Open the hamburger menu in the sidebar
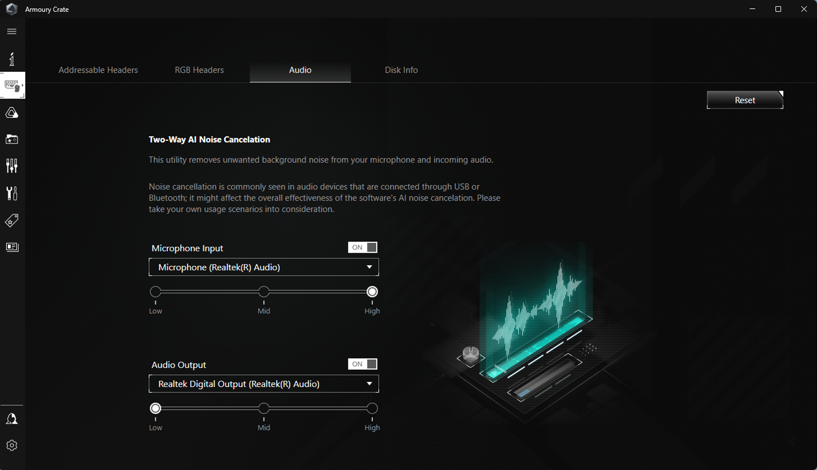817x470 pixels. (x=12, y=32)
